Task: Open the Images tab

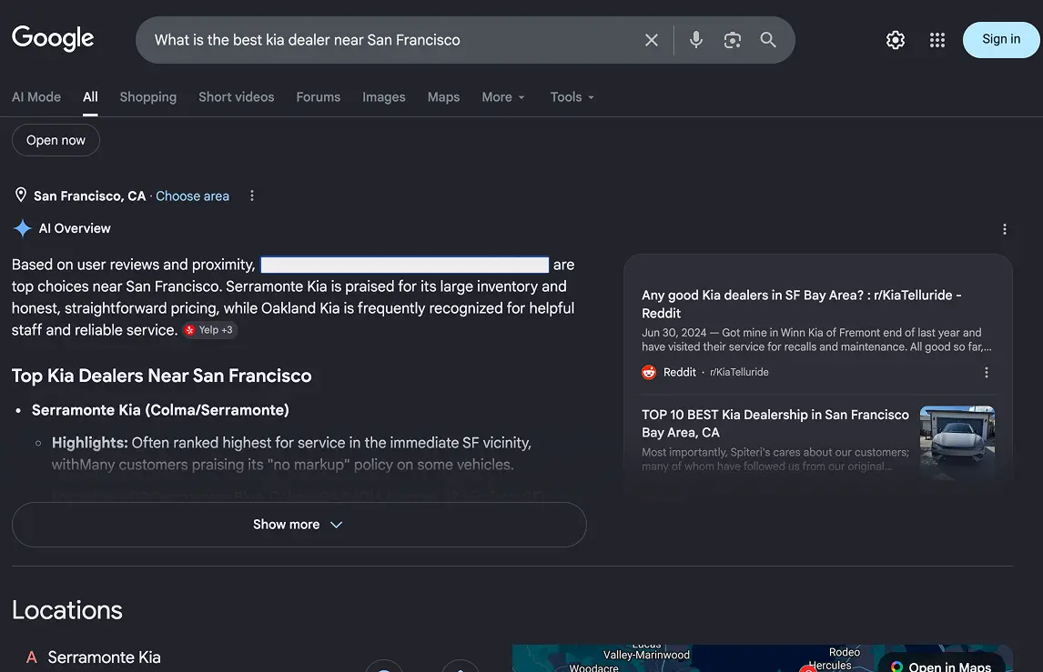Action: 383,97
